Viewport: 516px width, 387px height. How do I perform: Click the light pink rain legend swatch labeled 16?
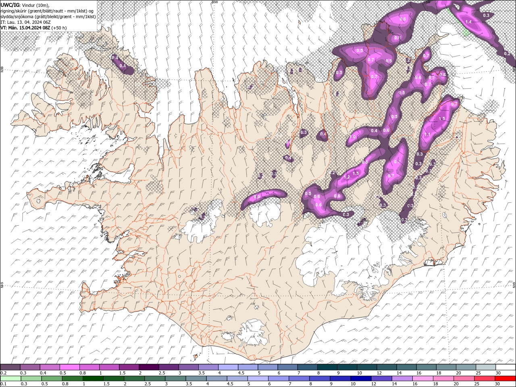coord(423,379)
